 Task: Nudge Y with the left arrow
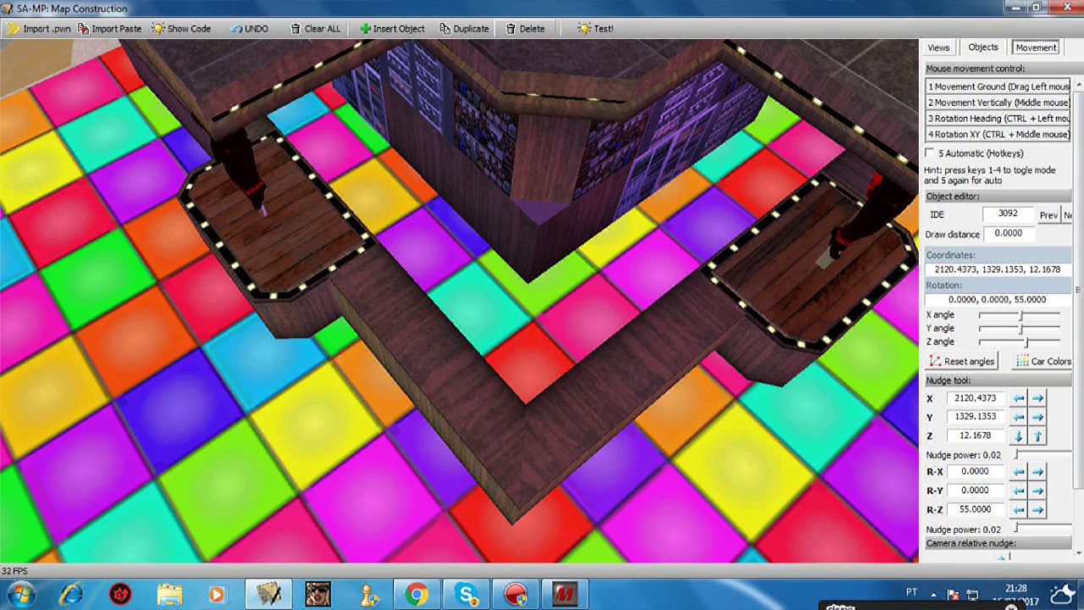tap(1019, 417)
